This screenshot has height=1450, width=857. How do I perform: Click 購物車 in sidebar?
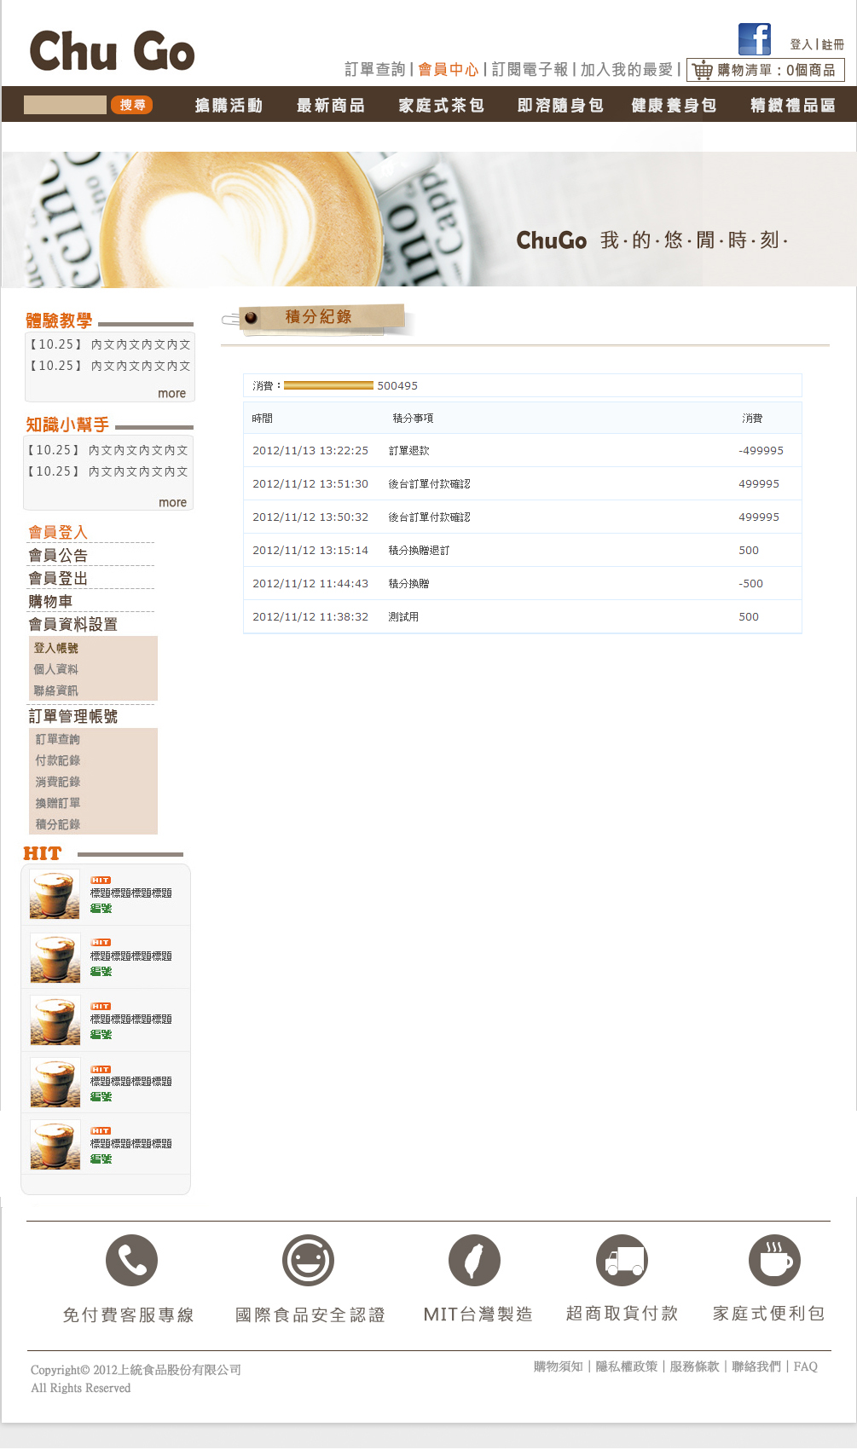(x=50, y=601)
